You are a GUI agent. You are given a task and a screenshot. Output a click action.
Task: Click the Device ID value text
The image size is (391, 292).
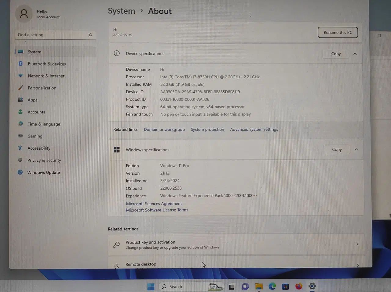click(200, 92)
